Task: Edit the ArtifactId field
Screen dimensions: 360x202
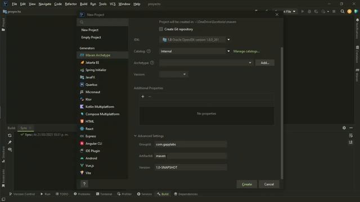Action: [x=191, y=156]
